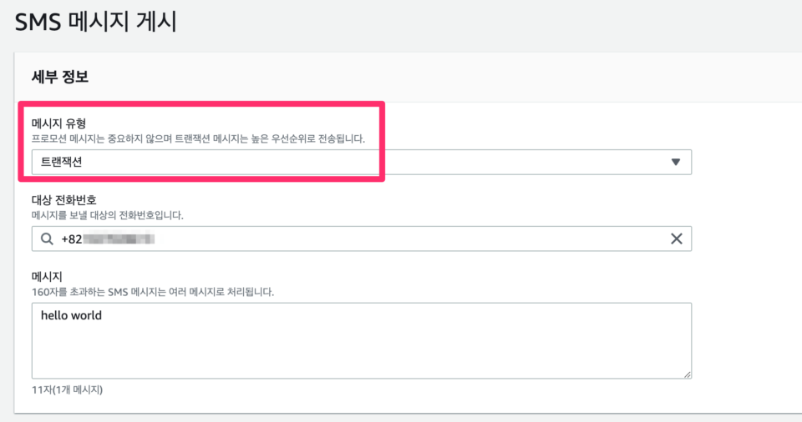The image size is (802, 422).
Task: Place cursor on the hello world text
Action: click(x=71, y=316)
